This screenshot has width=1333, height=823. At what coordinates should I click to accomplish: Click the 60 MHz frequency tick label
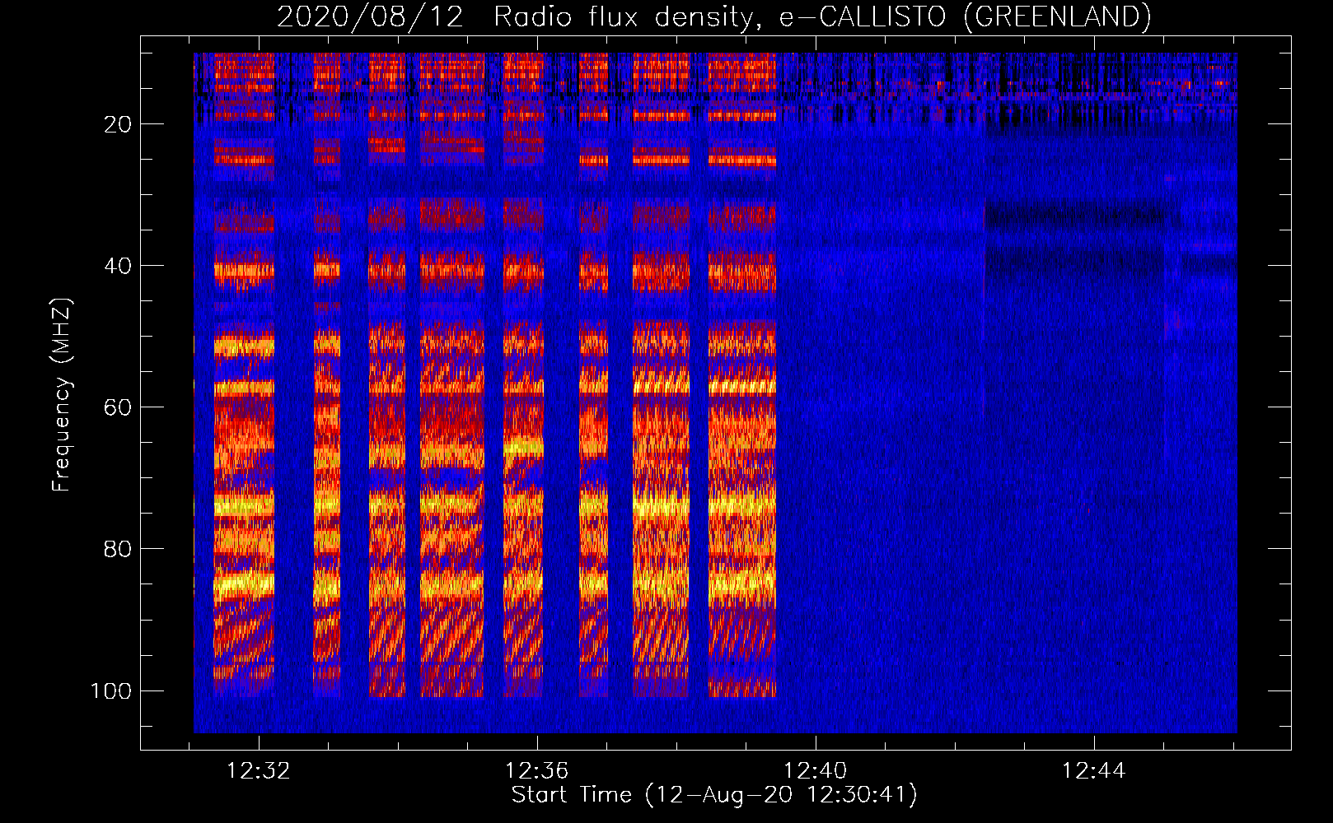pyautogui.click(x=118, y=407)
